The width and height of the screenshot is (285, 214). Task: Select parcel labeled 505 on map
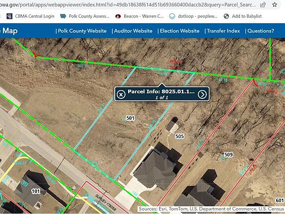(x=180, y=136)
